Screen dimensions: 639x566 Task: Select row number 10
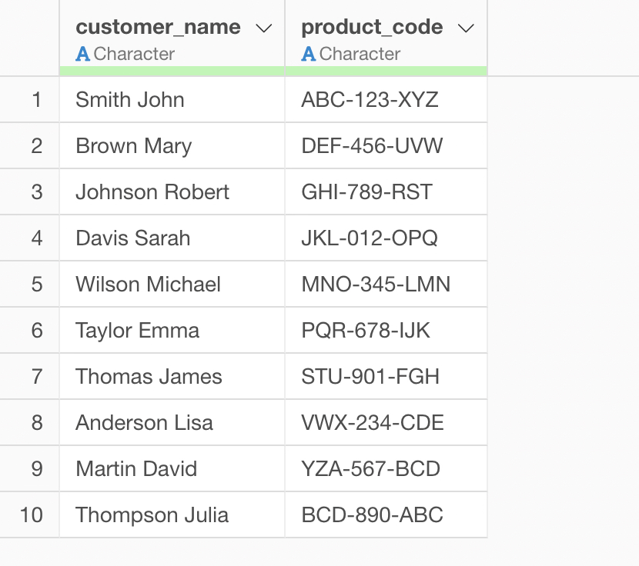(x=32, y=515)
